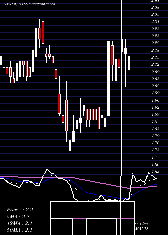168x235 pixels.
Task: Select the 2.28 price label
Action: pyautogui.click(x=155, y=29)
